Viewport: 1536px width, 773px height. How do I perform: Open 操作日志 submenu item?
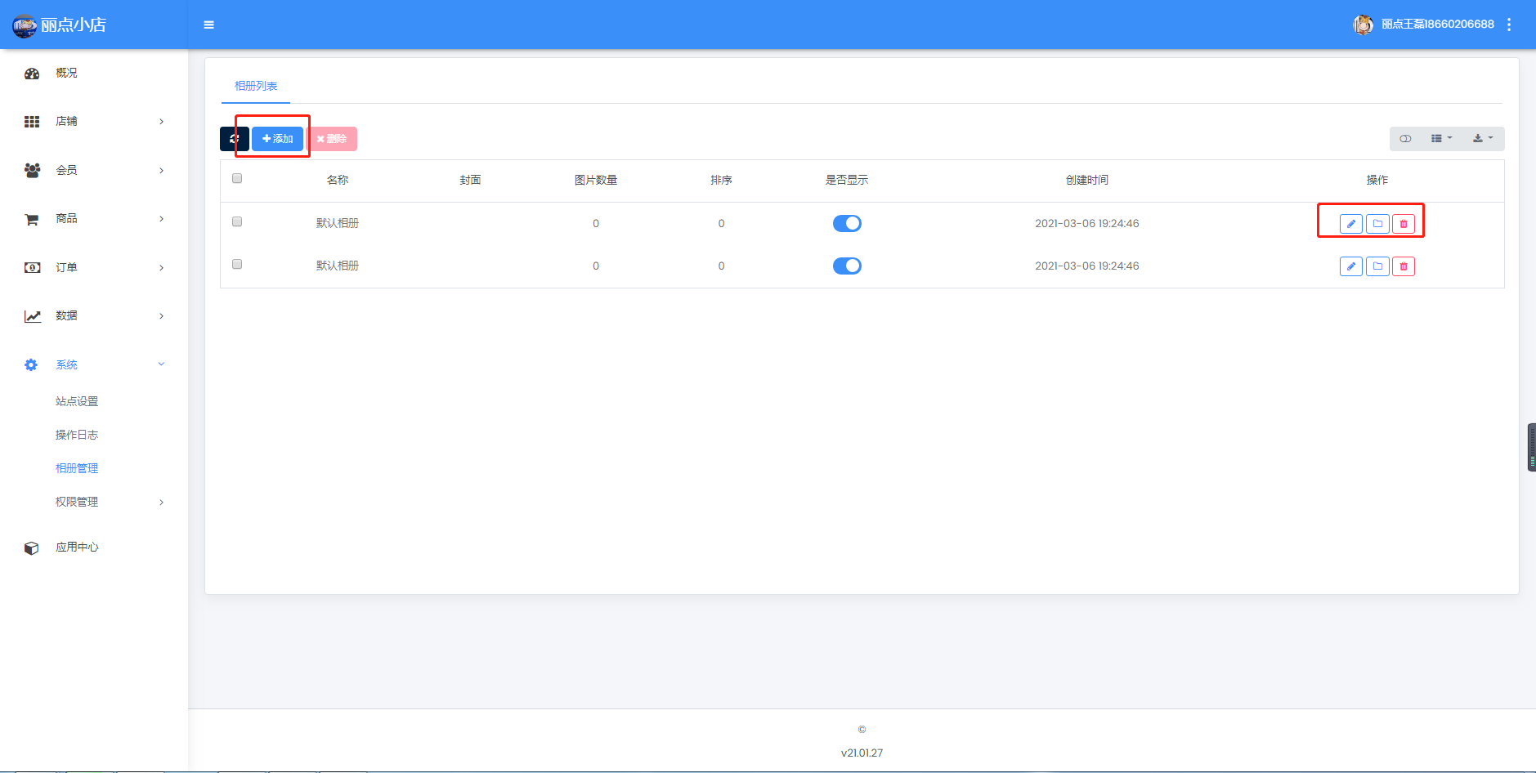[77, 435]
